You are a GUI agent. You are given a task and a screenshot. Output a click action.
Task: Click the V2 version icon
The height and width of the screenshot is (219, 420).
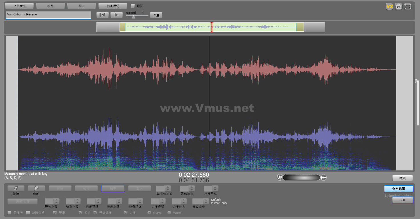[x=389, y=7]
